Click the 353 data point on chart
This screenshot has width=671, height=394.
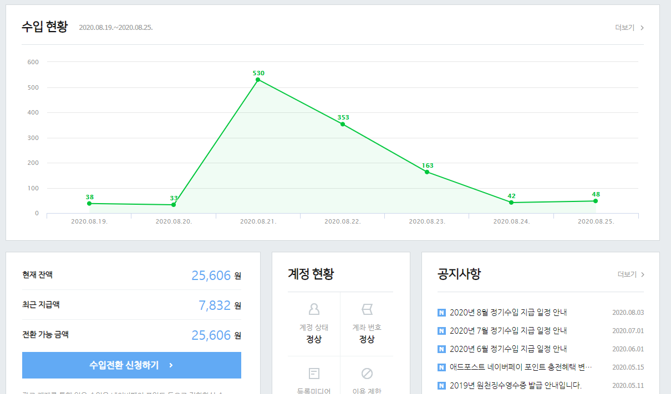click(x=343, y=124)
